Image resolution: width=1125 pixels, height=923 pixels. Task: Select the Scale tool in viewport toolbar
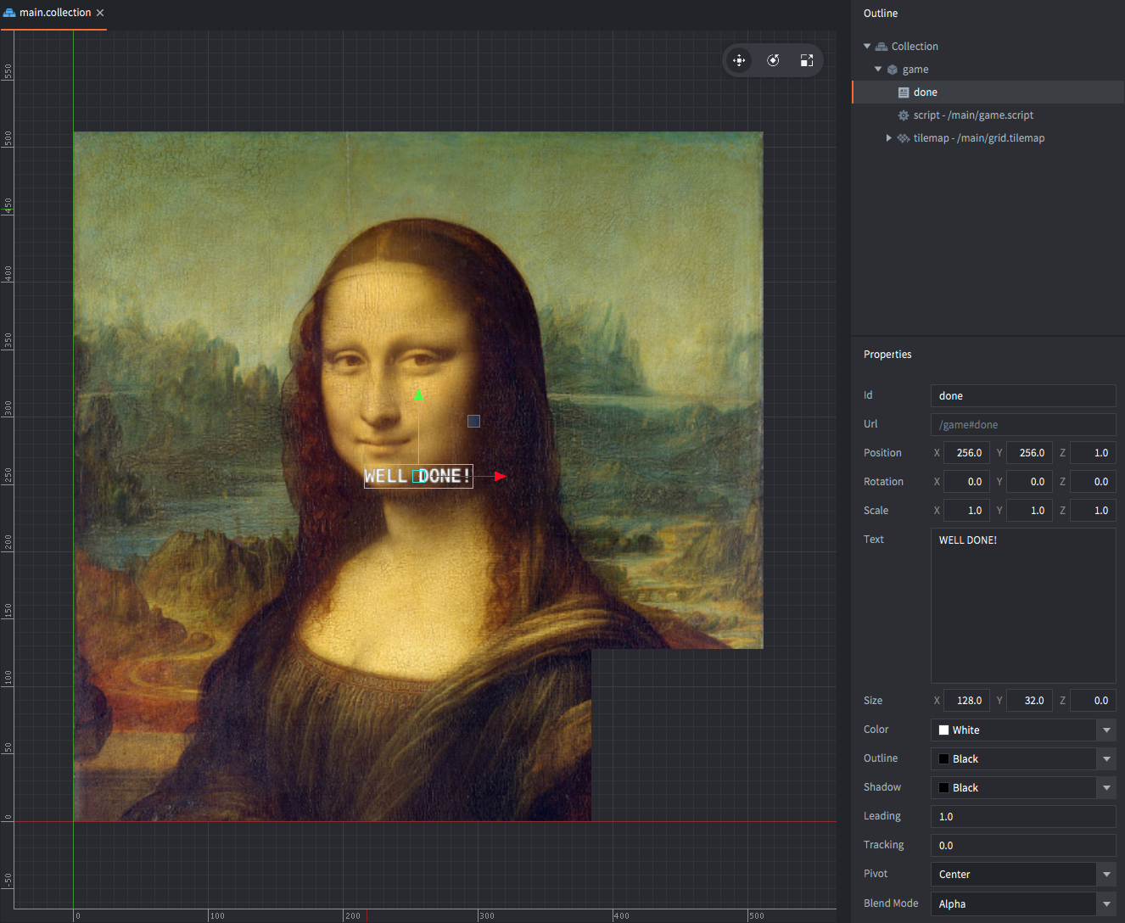click(x=807, y=60)
